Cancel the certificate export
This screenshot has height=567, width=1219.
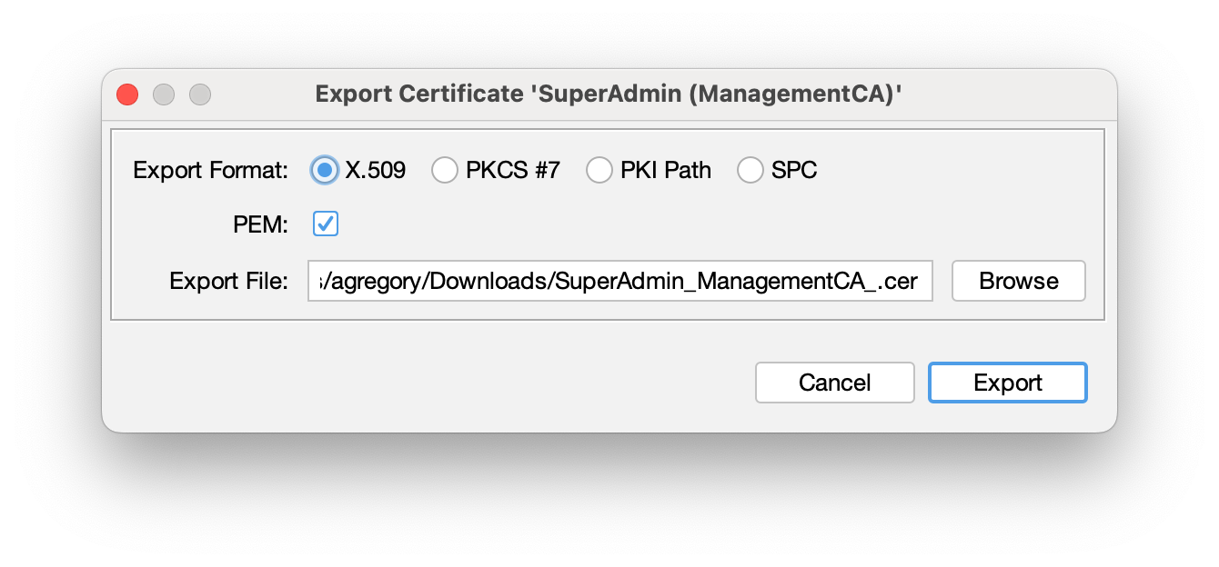(x=834, y=383)
